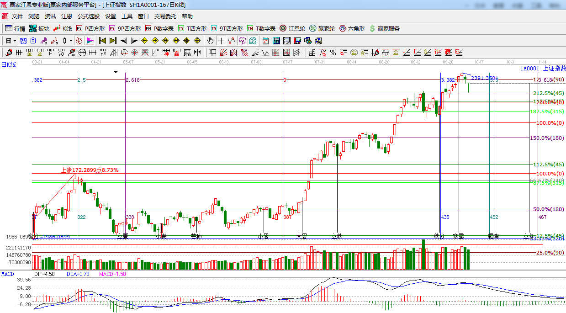Click the calculator icon in toolbar
Screen dimensions: 566x313
(x=276, y=41)
